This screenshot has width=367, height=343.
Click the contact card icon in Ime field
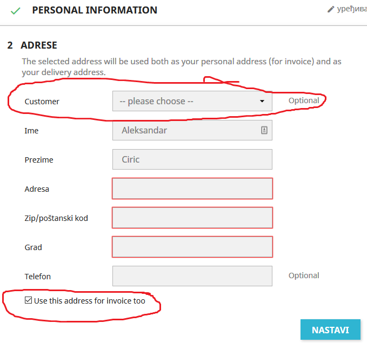[264, 130]
